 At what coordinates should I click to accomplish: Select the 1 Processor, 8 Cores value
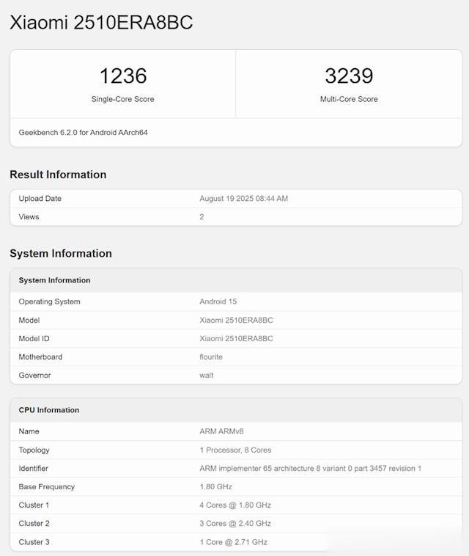point(235,450)
